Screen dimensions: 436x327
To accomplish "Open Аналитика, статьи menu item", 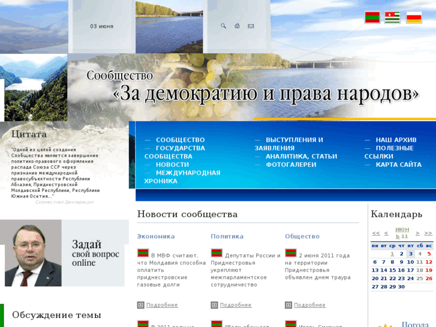I will (x=302, y=157).
